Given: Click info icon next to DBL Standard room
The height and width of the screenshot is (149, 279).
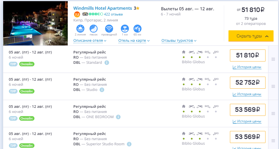Looking at the screenshot, I should point(106,63).
